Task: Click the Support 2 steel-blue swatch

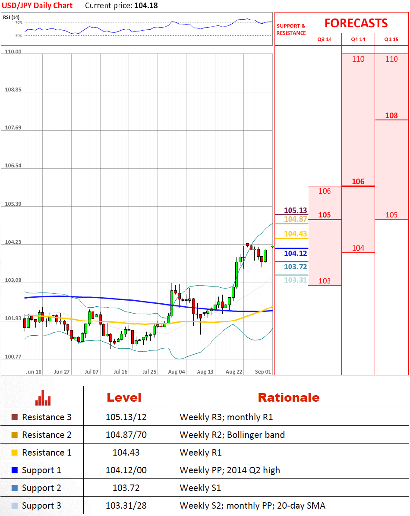Action: [x=15, y=488]
